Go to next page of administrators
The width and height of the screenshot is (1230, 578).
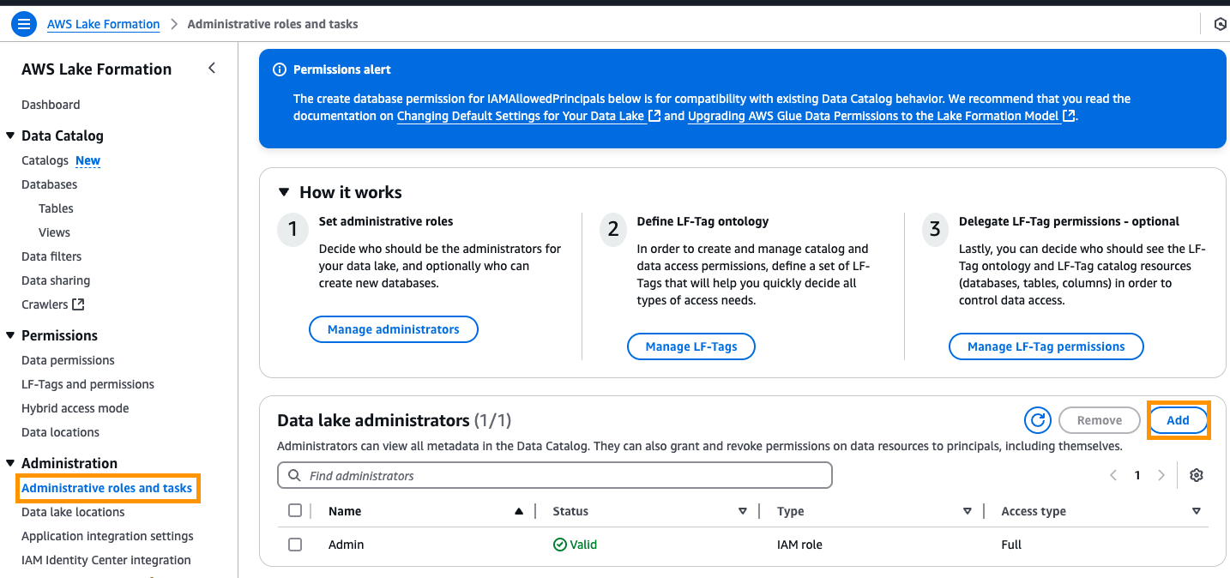point(1161,475)
